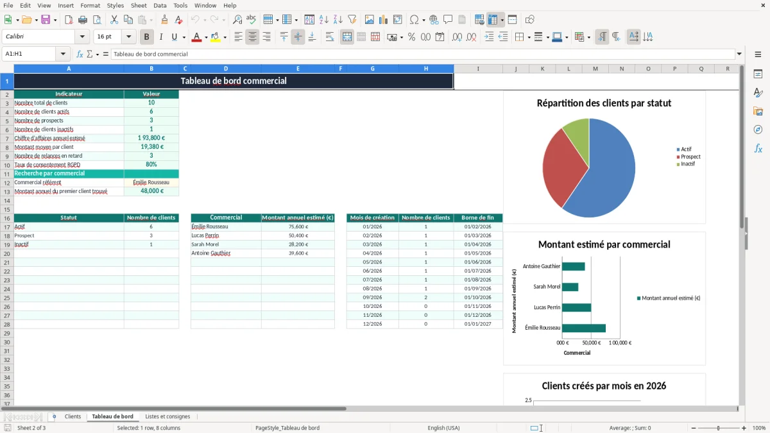Open Find & Replace tool
This screenshot has width=770, height=433.
point(237,20)
